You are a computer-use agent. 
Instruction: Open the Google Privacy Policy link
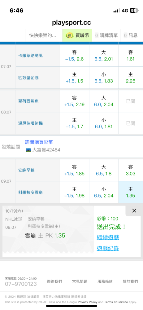[x=88, y=302]
